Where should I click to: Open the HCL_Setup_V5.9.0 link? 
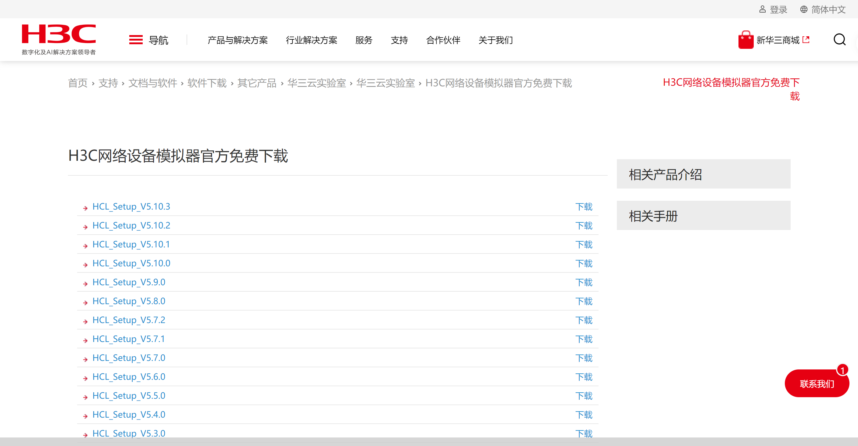pyautogui.click(x=129, y=282)
